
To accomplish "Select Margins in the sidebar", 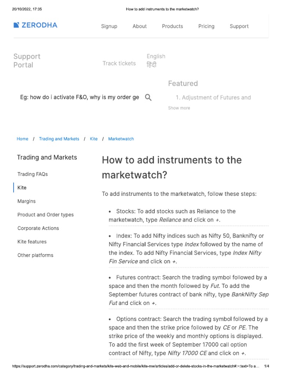I will pyautogui.click(x=26, y=201).
